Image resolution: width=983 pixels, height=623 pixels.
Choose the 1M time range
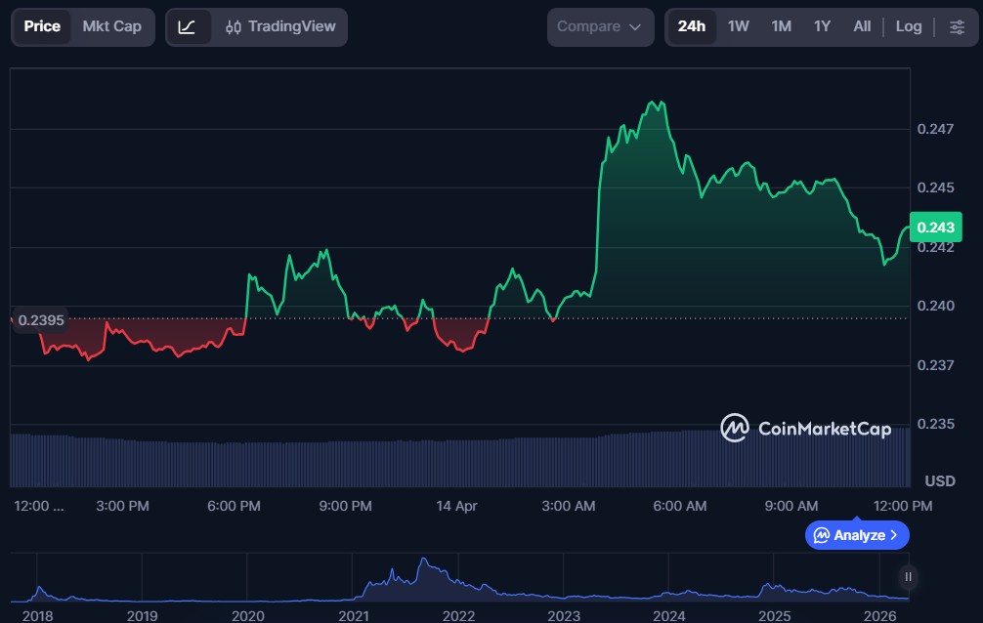tap(781, 26)
